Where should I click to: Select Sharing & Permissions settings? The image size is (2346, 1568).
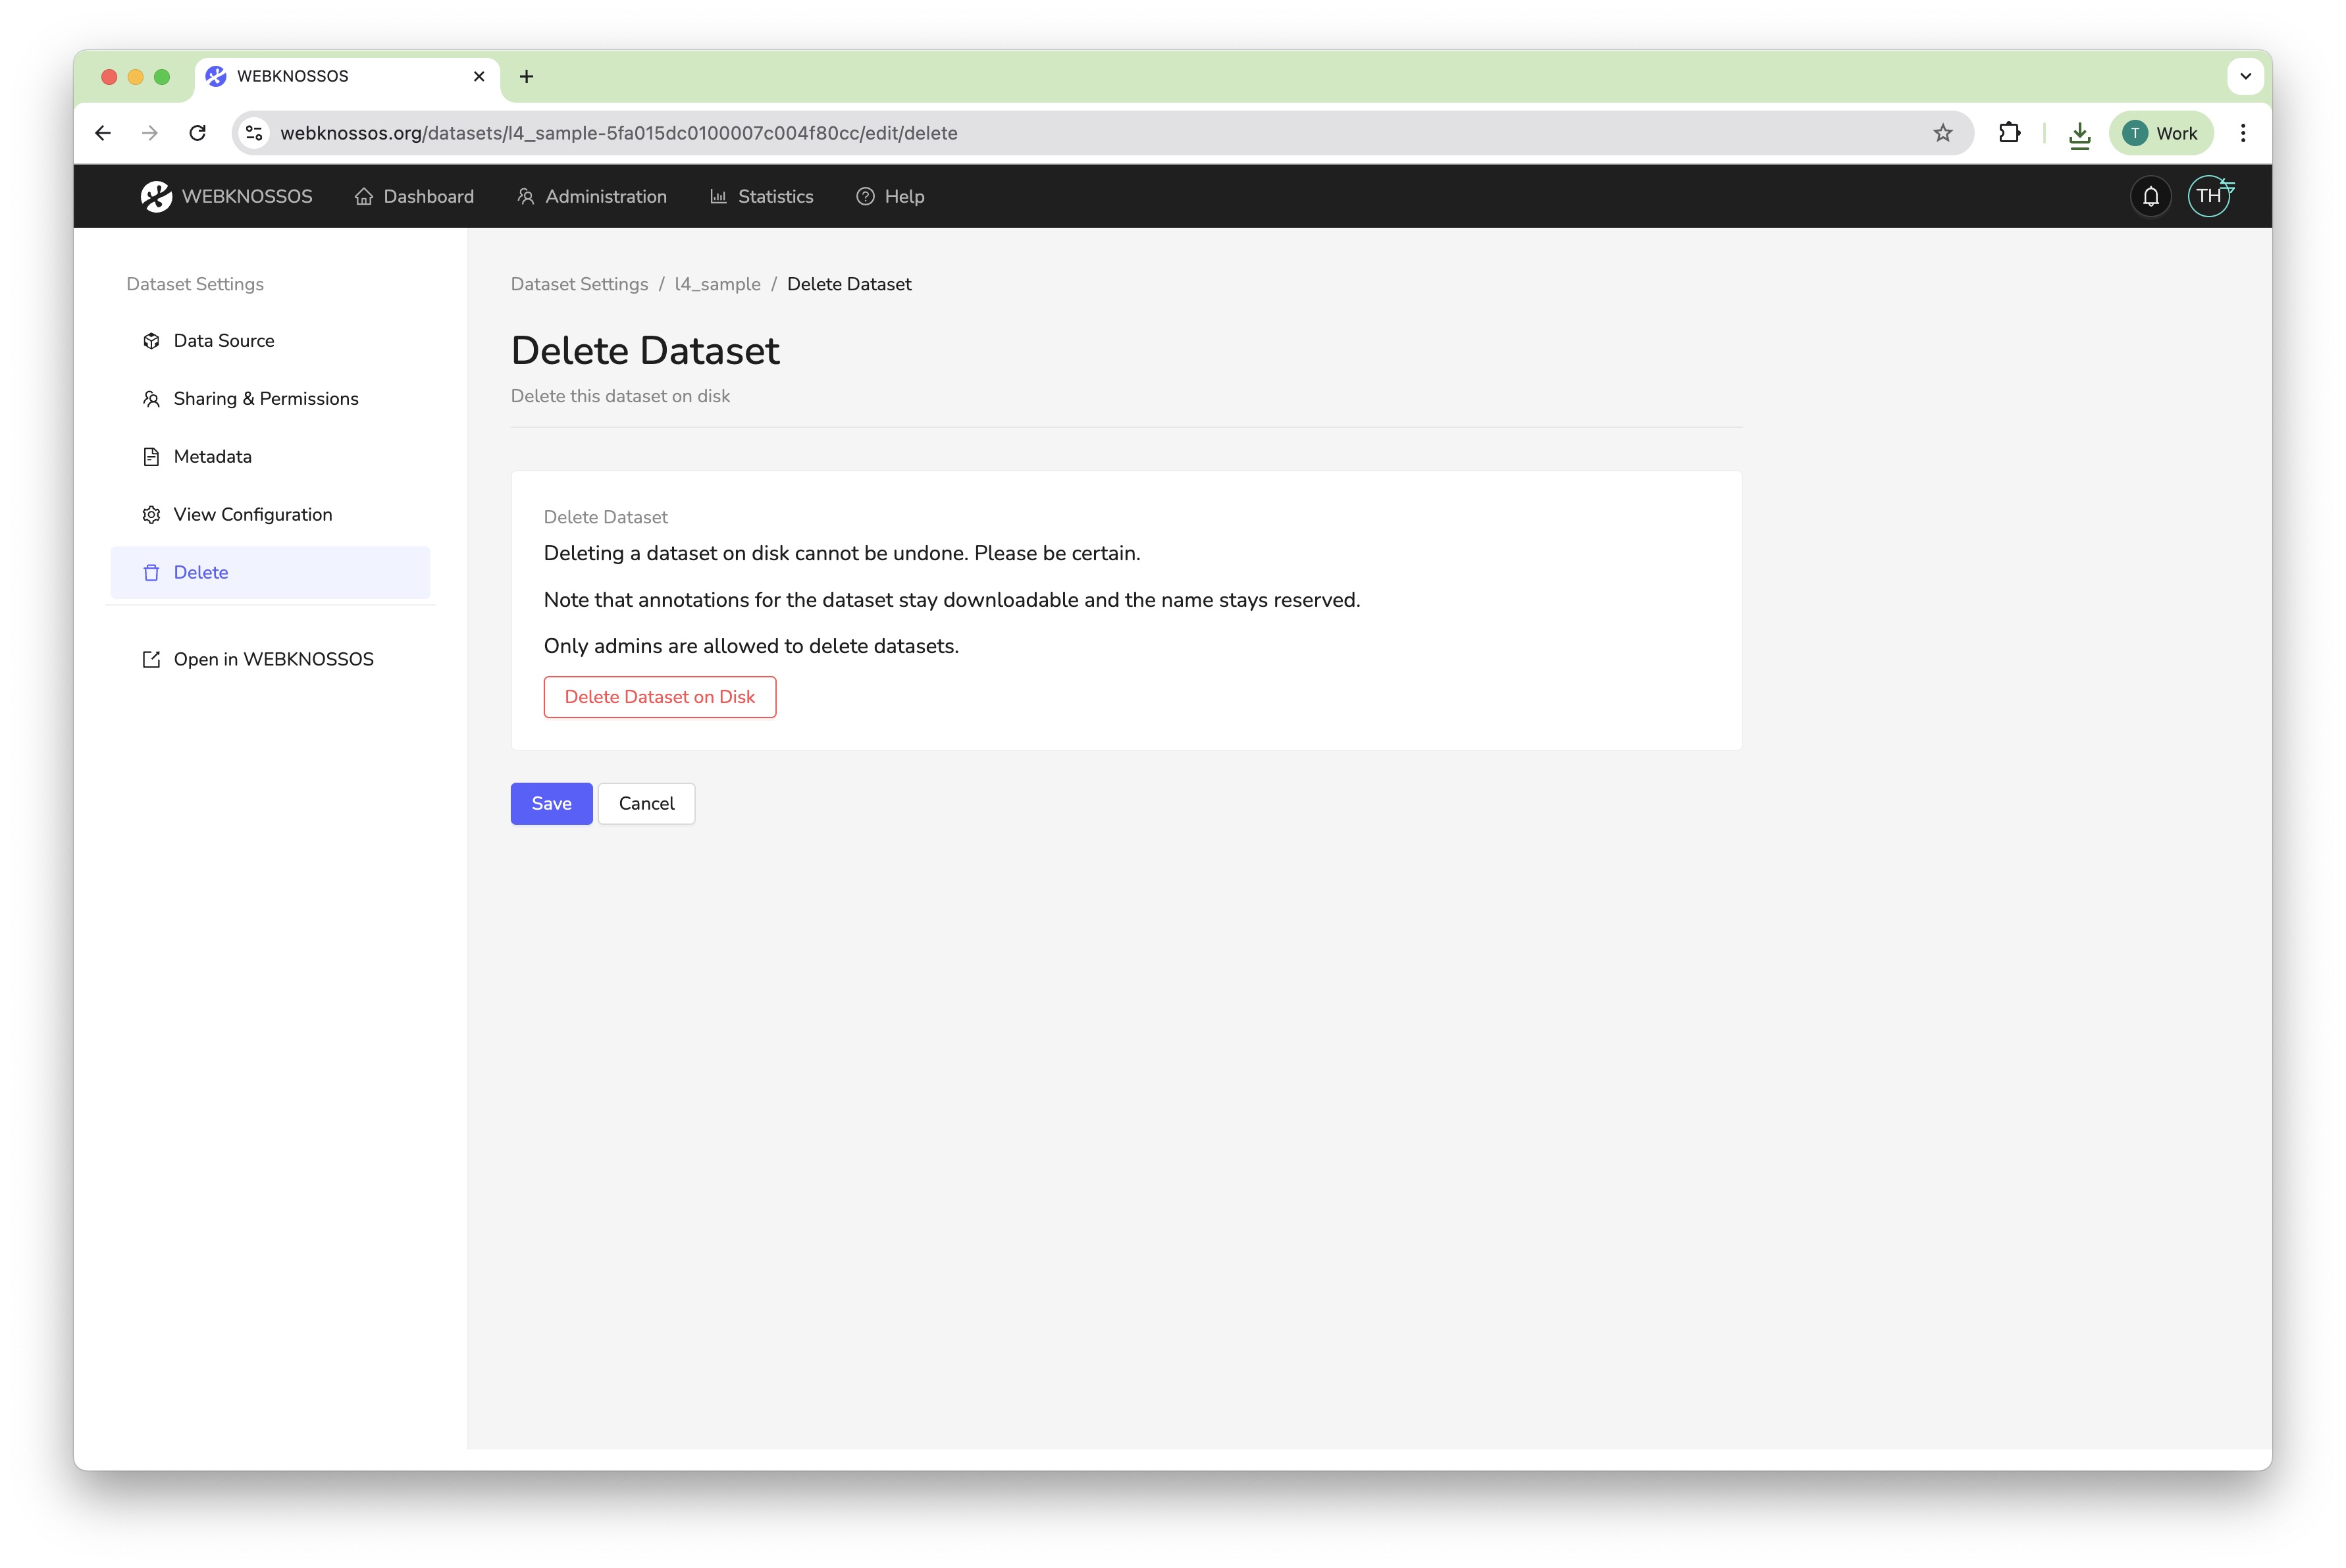(x=265, y=398)
